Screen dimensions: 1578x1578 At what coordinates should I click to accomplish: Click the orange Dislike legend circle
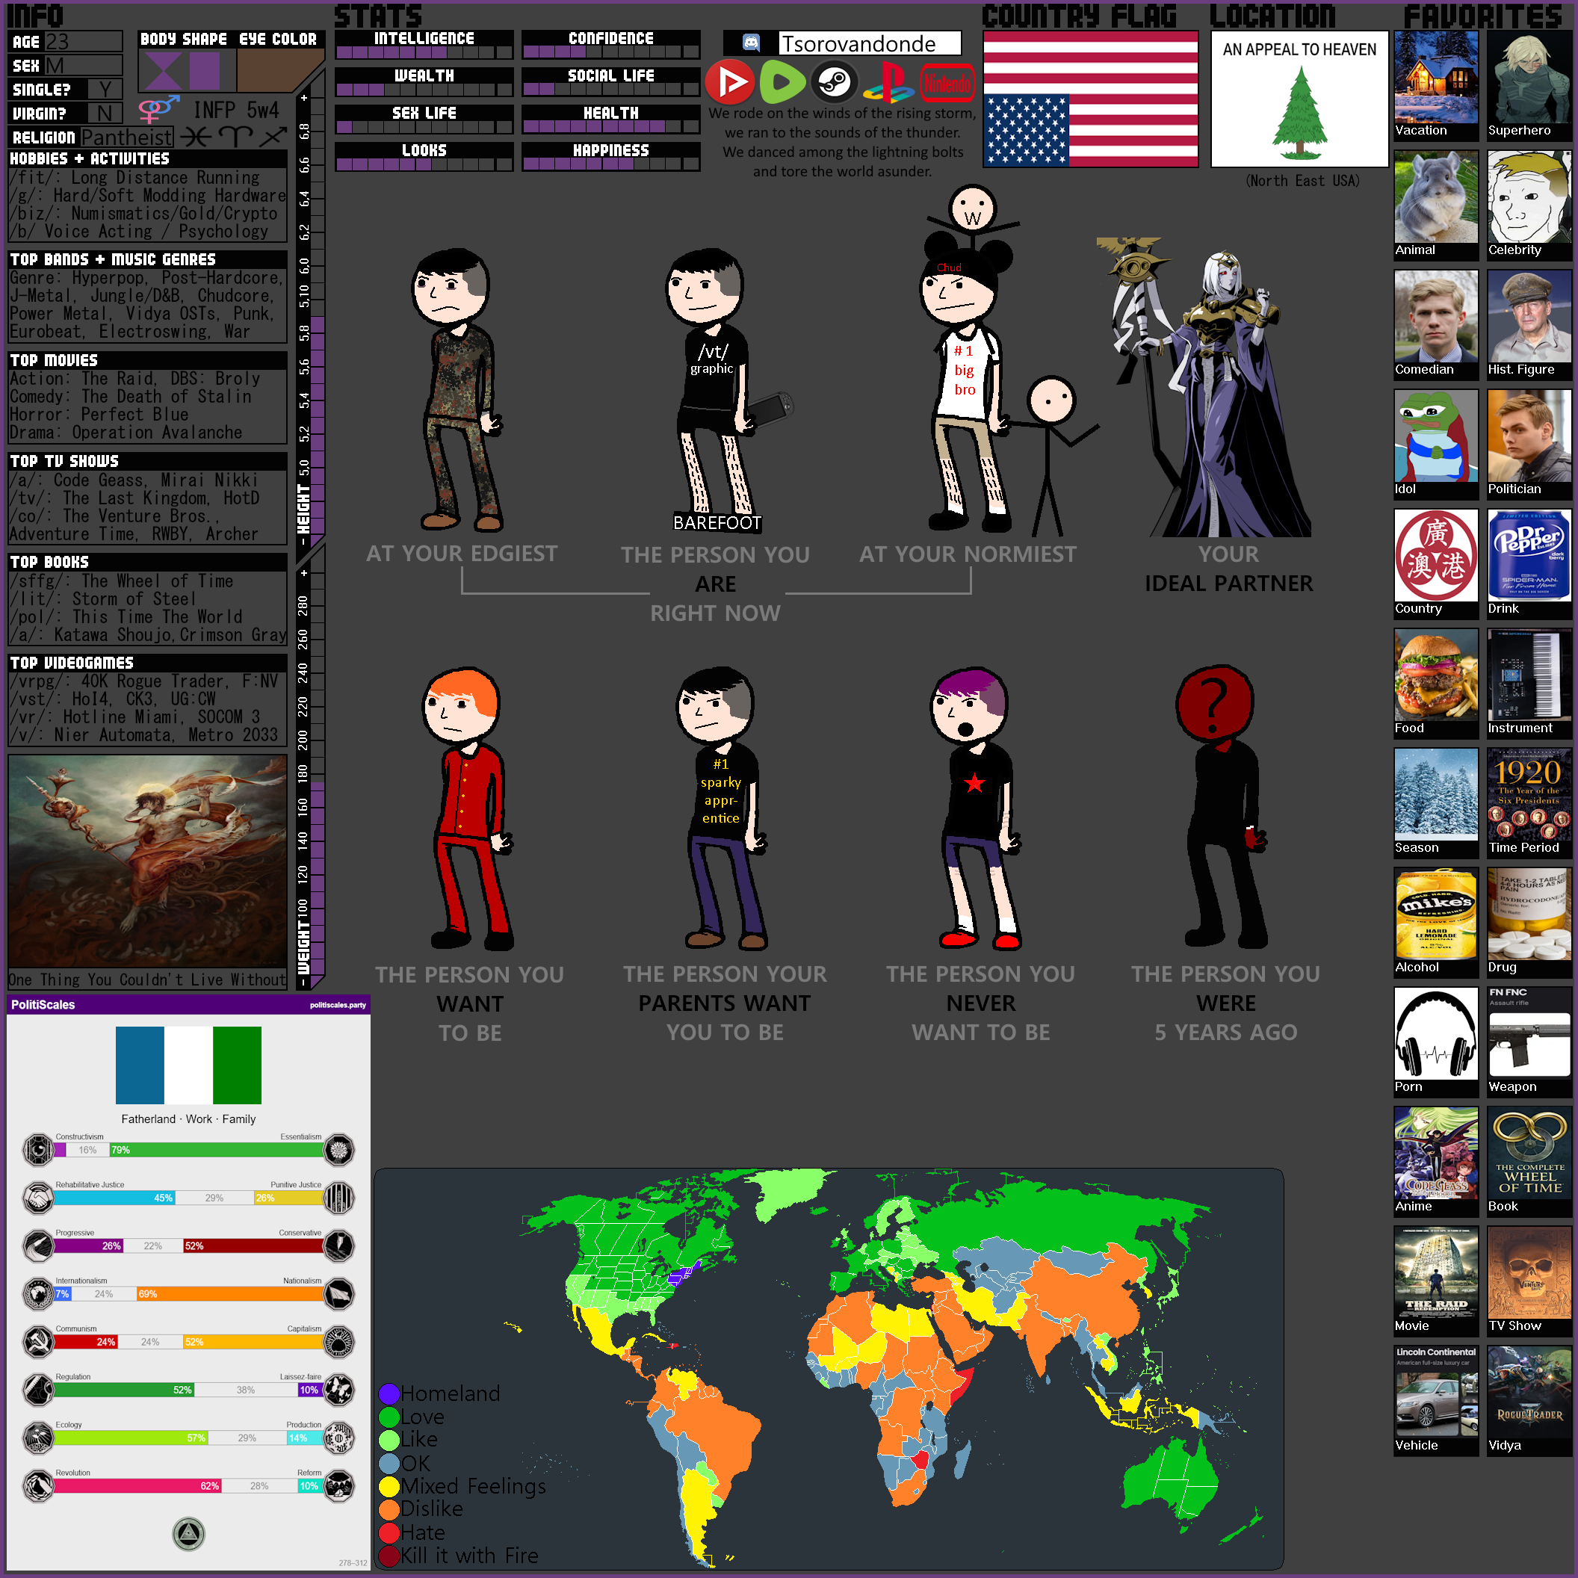point(389,1509)
